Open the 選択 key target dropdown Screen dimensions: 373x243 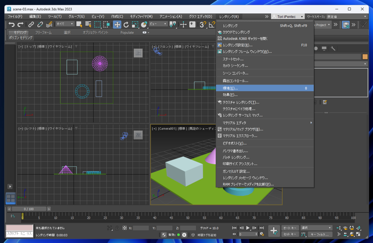click(316, 228)
